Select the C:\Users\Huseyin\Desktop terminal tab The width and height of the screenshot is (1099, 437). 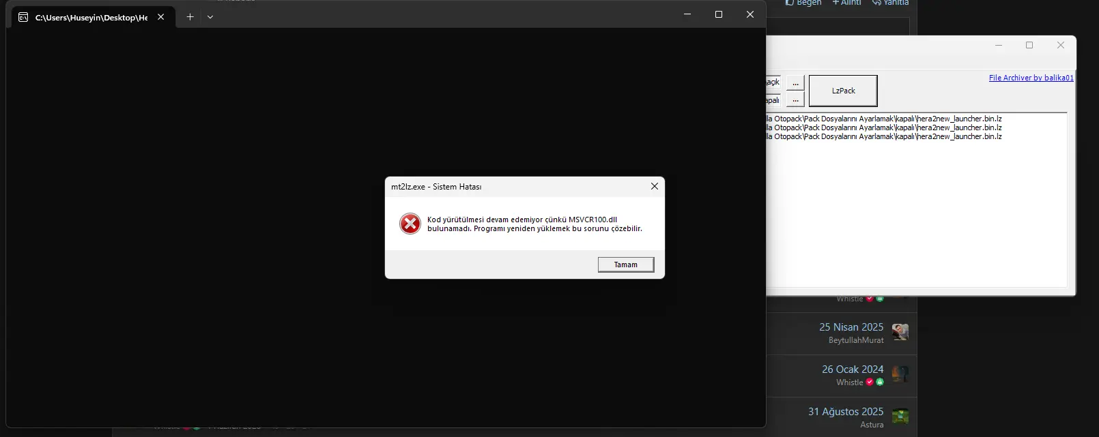[x=91, y=18]
